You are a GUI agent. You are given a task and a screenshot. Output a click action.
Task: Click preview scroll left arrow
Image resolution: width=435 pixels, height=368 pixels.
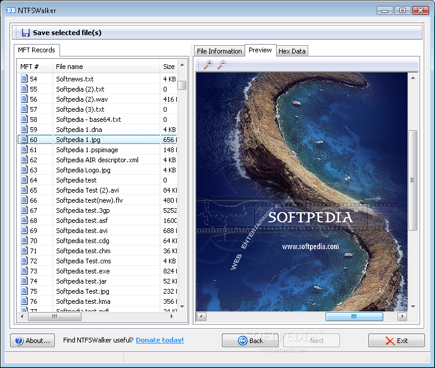click(x=202, y=316)
